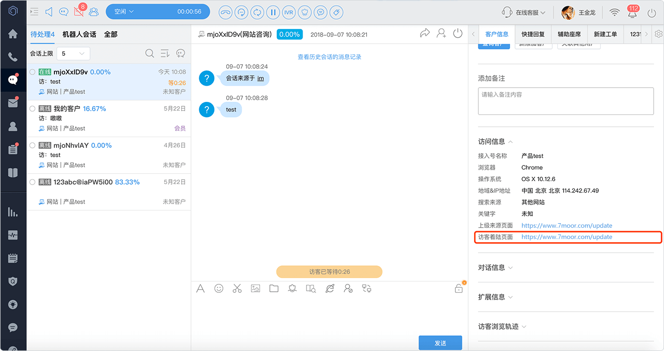
Task: Click the search magnifier in conversation list
Action: [x=150, y=53]
